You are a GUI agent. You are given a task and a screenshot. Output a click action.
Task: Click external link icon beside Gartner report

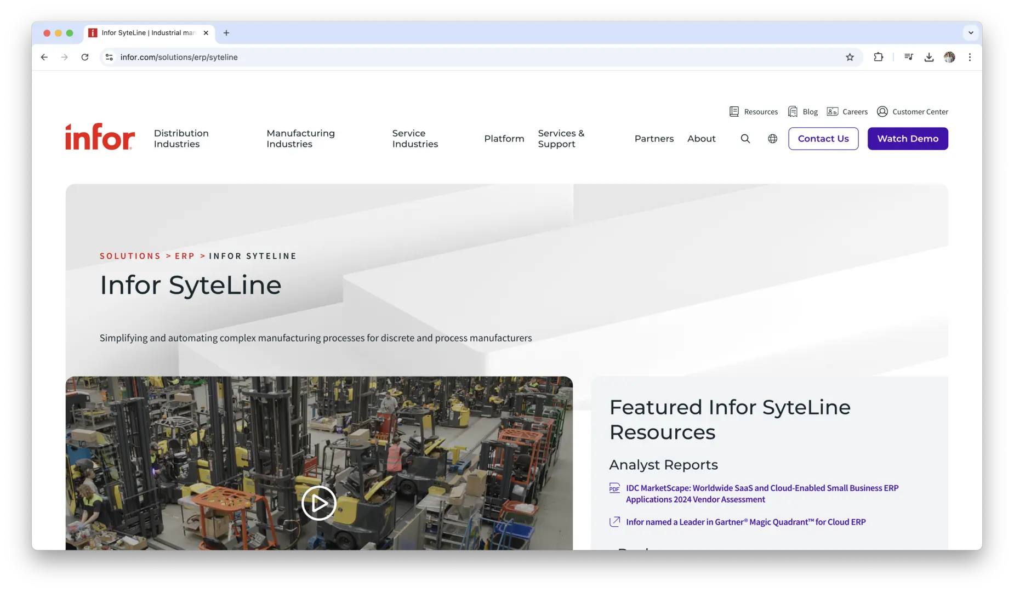[x=614, y=522]
